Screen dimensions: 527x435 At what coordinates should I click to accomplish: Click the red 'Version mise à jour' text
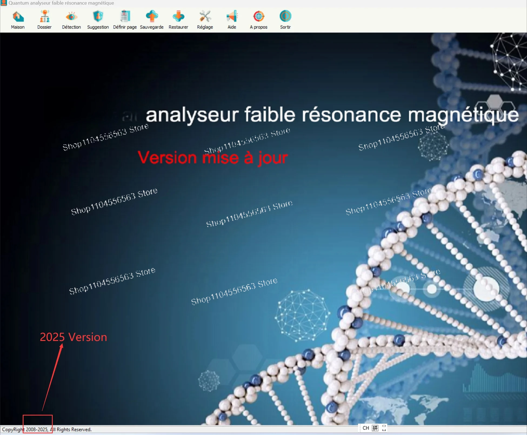[213, 158]
